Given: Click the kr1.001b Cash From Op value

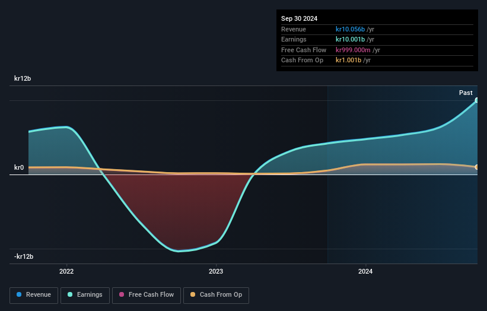Looking at the screenshot, I should [348, 61].
